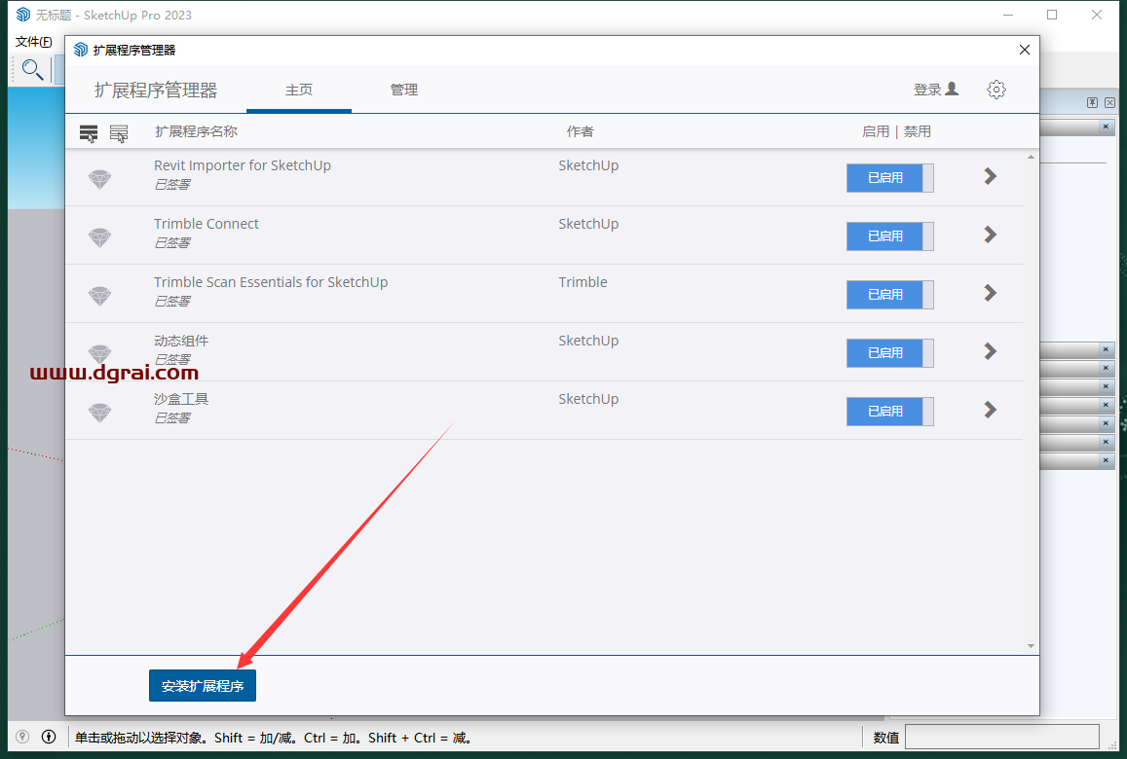Expand details chevron for Trimble Scan Essentials
1127x759 pixels.
tap(991, 293)
